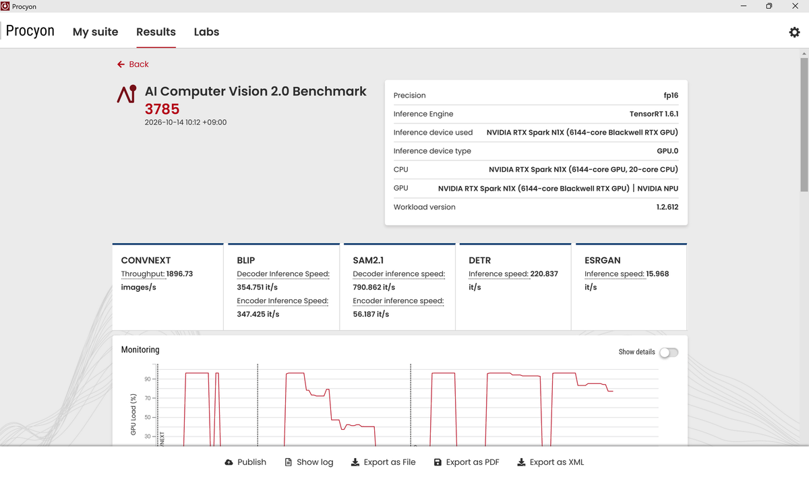Open the My suite tab
The width and height of the screenshot is (809, 477).
tap(96, 32)
